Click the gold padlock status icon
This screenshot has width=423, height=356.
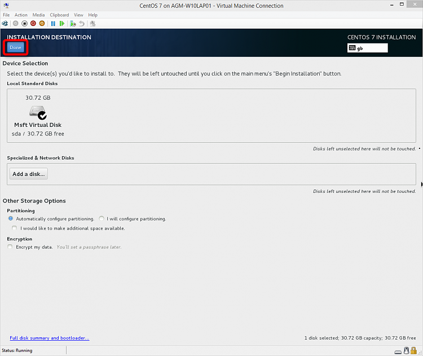[413, 350]
